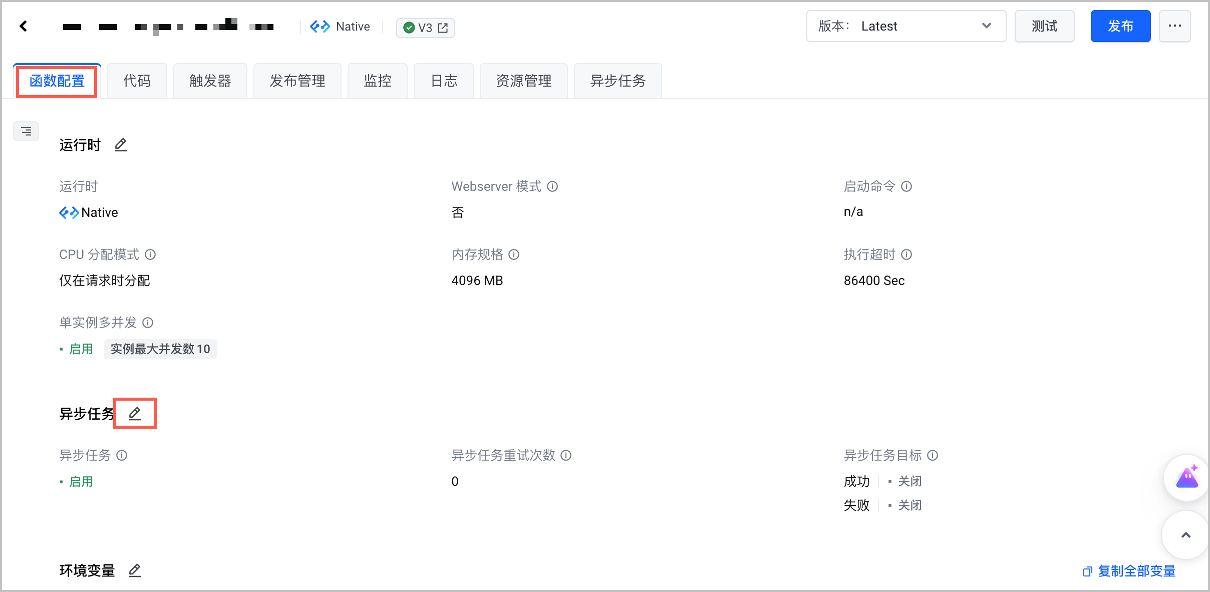1210x592 pixels.
Task: Switch to the 代码 tab
Action: click(137, 81)
